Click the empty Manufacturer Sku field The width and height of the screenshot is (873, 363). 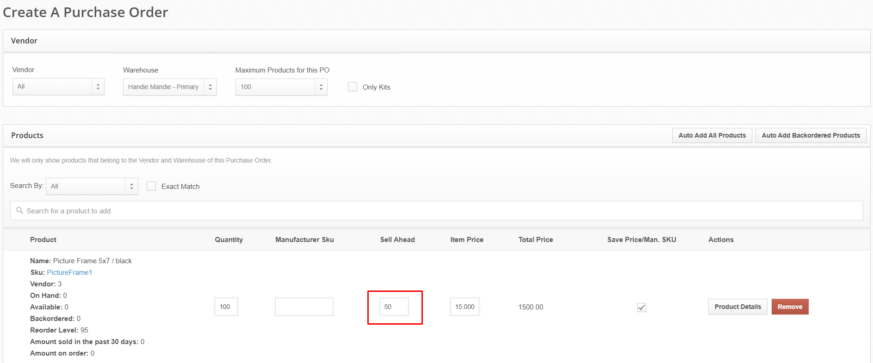coord(304,307)
